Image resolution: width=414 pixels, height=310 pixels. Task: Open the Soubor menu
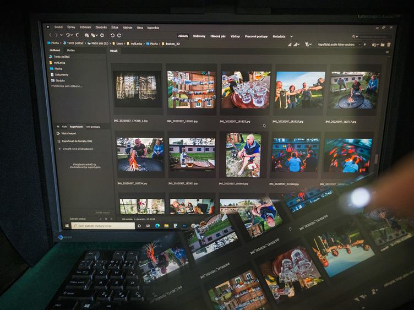click(x=58, y=27)
